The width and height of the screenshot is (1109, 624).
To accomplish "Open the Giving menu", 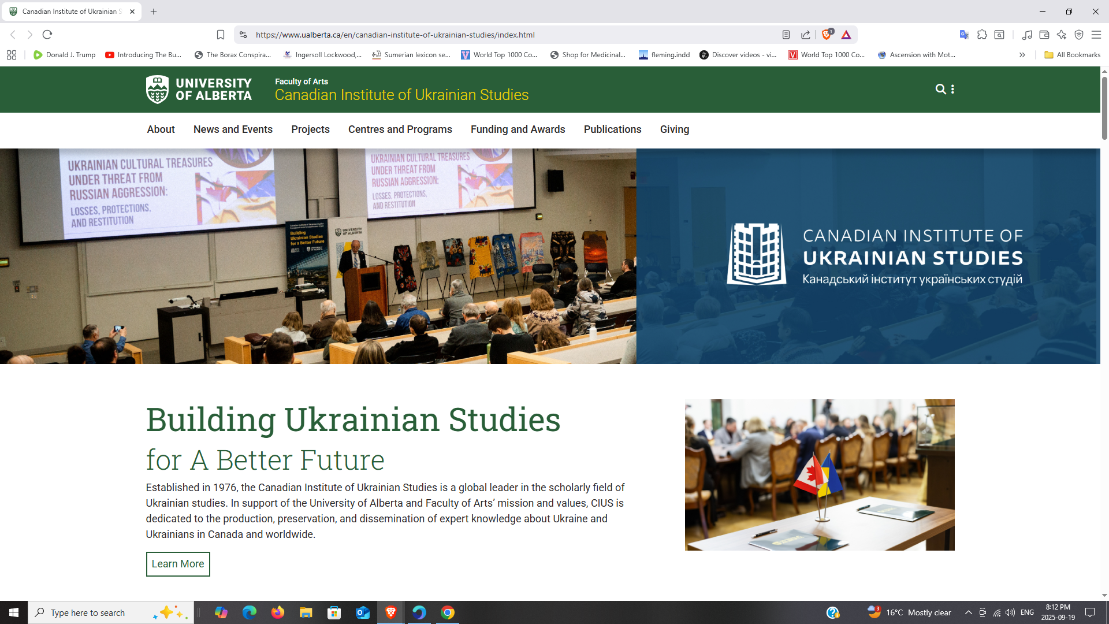I will [x=675, y=129].
